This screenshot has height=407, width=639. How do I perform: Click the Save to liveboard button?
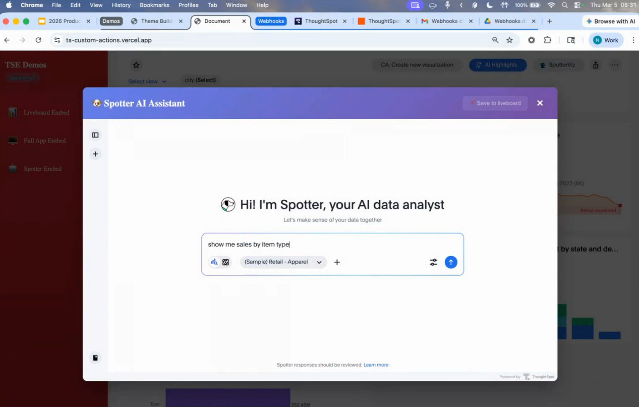[495, 103]
